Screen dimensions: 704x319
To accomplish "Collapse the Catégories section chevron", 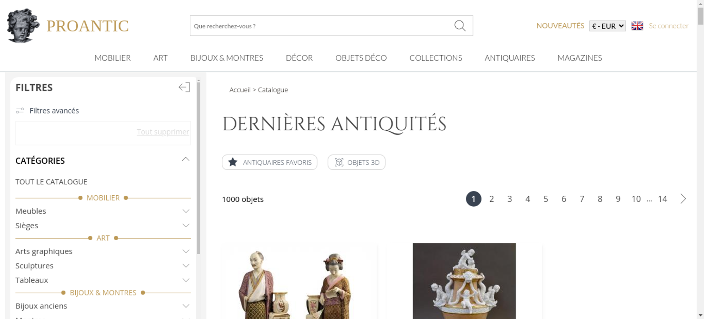I will click(186, 159).
